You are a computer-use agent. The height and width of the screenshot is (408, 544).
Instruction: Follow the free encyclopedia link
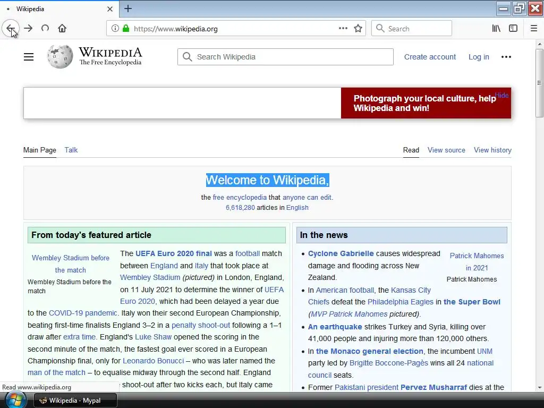coord(240,198)
